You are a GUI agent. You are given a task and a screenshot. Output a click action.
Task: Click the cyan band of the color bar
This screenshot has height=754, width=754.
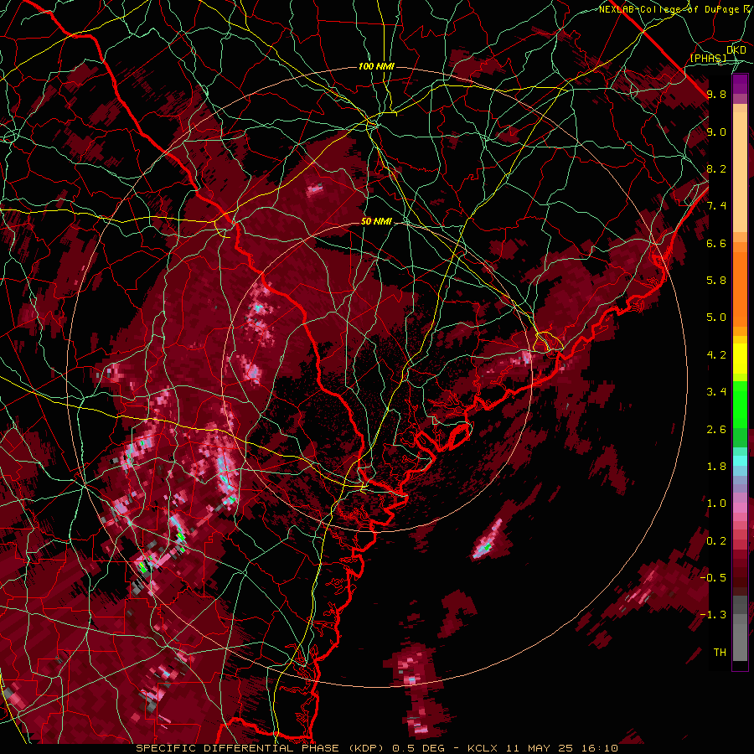(740, 460)
